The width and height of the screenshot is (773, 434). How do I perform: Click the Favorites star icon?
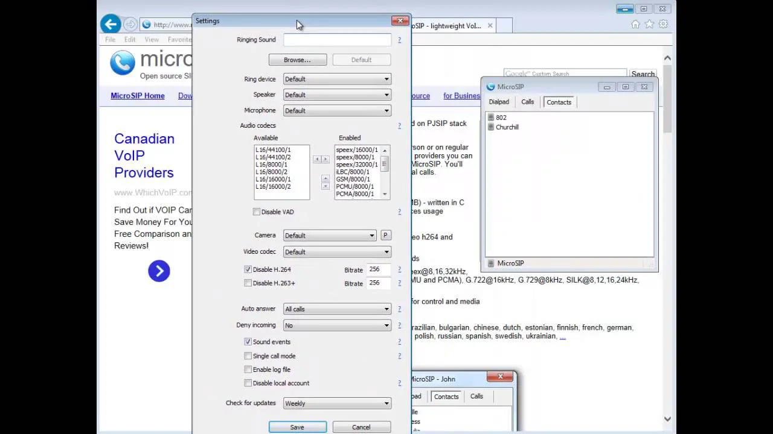coord(649,24)
